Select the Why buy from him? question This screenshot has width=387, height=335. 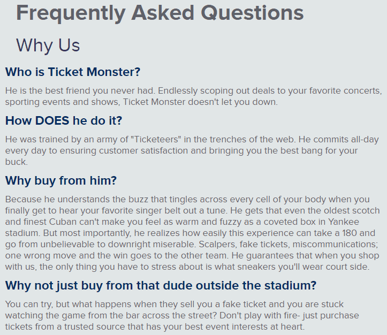click(x=60, y=181)
